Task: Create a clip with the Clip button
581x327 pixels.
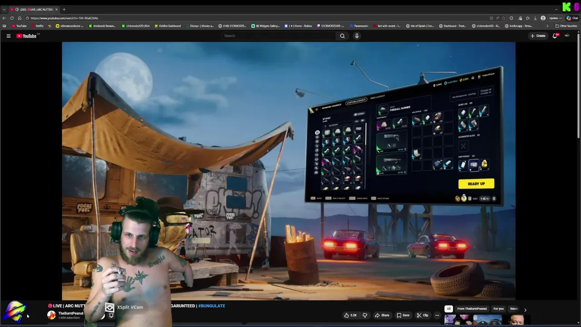Action: (423, 315)
